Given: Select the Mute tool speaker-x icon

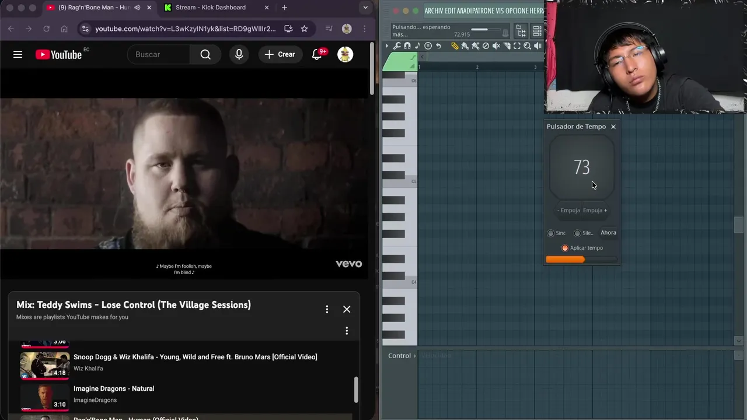Looking at the screenshot, I should [x=496, y=45].
